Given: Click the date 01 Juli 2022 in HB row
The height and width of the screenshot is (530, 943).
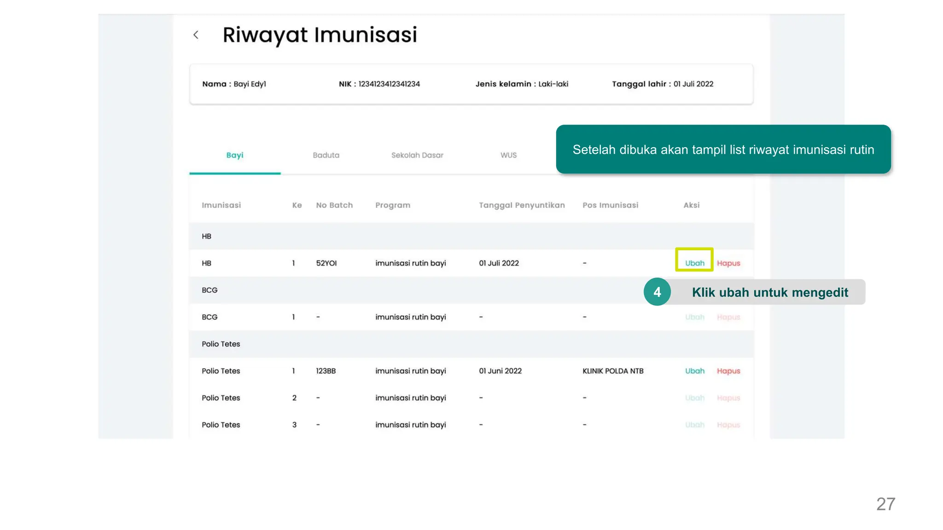Looking at the screenshot, I should (x=499, y=263).
